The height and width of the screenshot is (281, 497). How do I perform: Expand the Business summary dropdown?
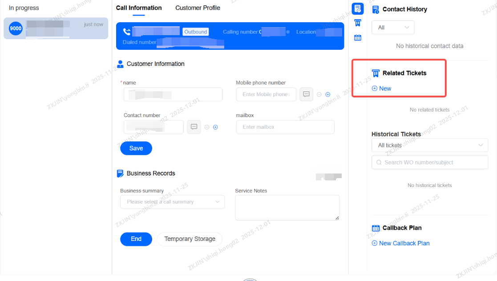point(172,202)
